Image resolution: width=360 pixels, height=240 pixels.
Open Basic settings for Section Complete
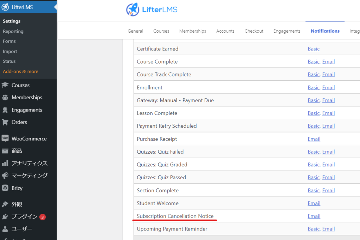314,191
